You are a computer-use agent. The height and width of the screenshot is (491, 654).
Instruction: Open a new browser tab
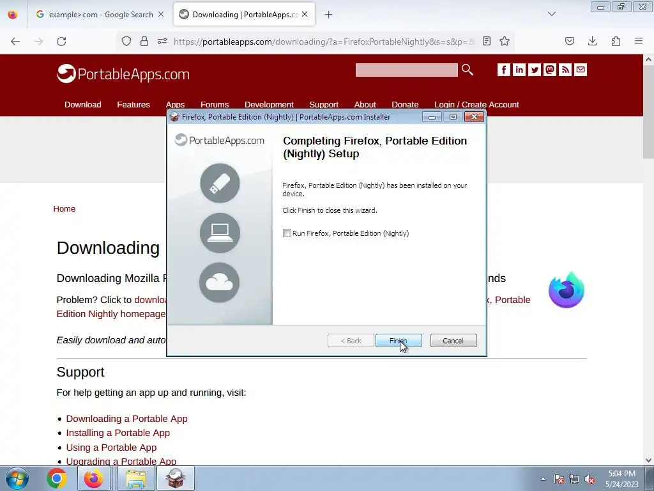click(x=329, y=15)
